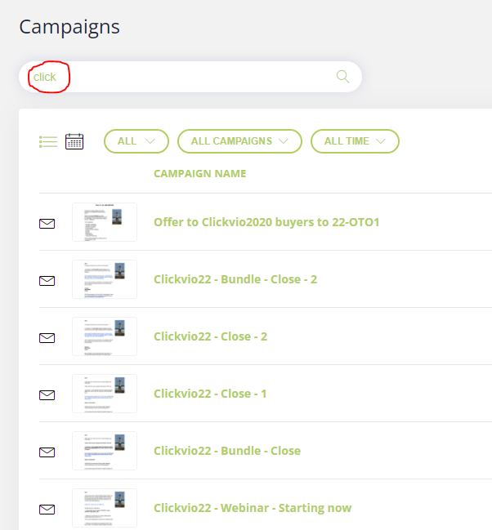The width and height of the screenshot is (492, 530).
Task: Click envelope icon beside Clickvio22 - Close - 1
Action: 47,394
